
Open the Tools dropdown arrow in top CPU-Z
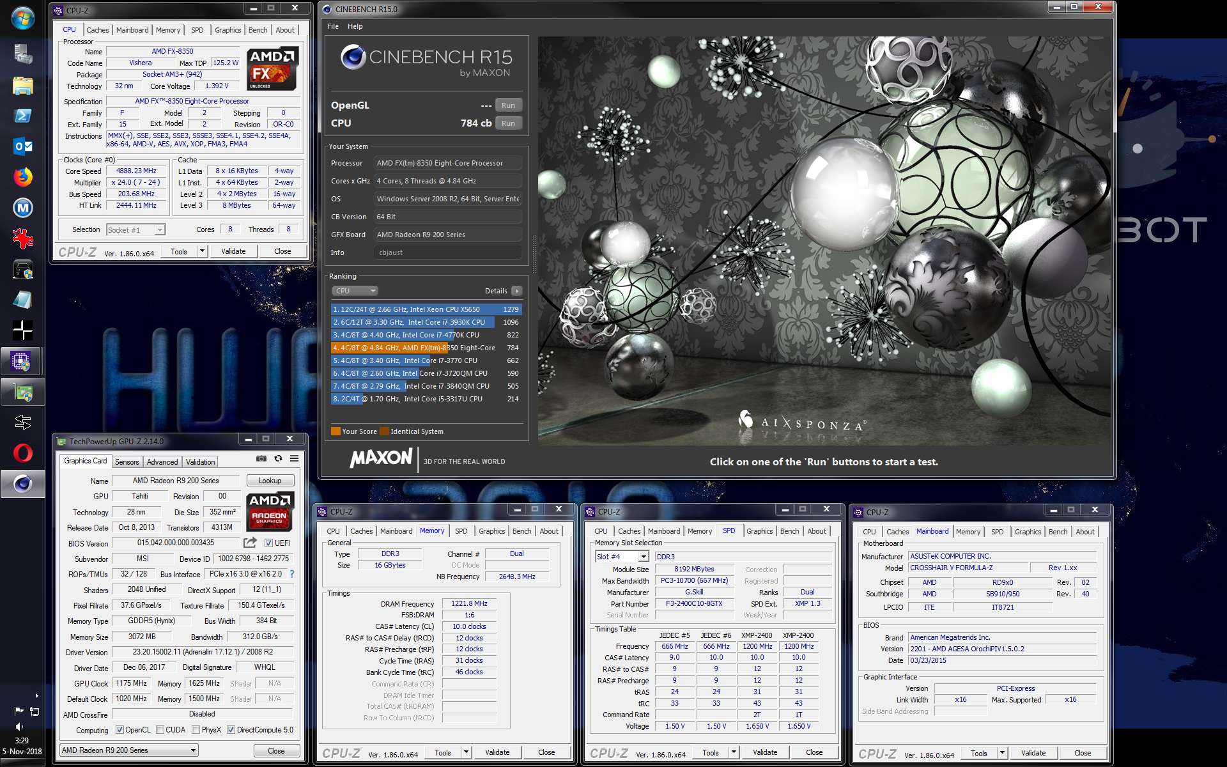click(203, 251)
